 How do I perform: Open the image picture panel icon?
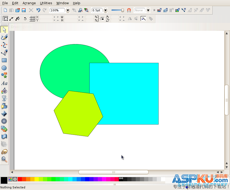point(178,10)
